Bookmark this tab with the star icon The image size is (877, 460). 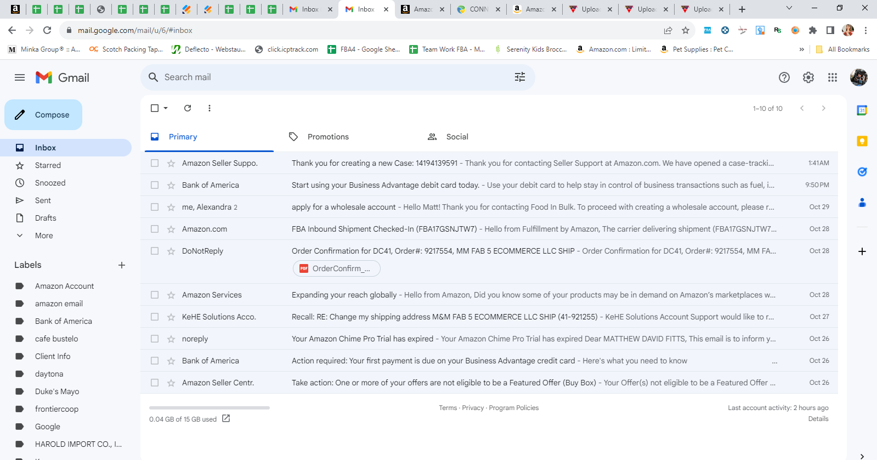[x=686, y=30]
